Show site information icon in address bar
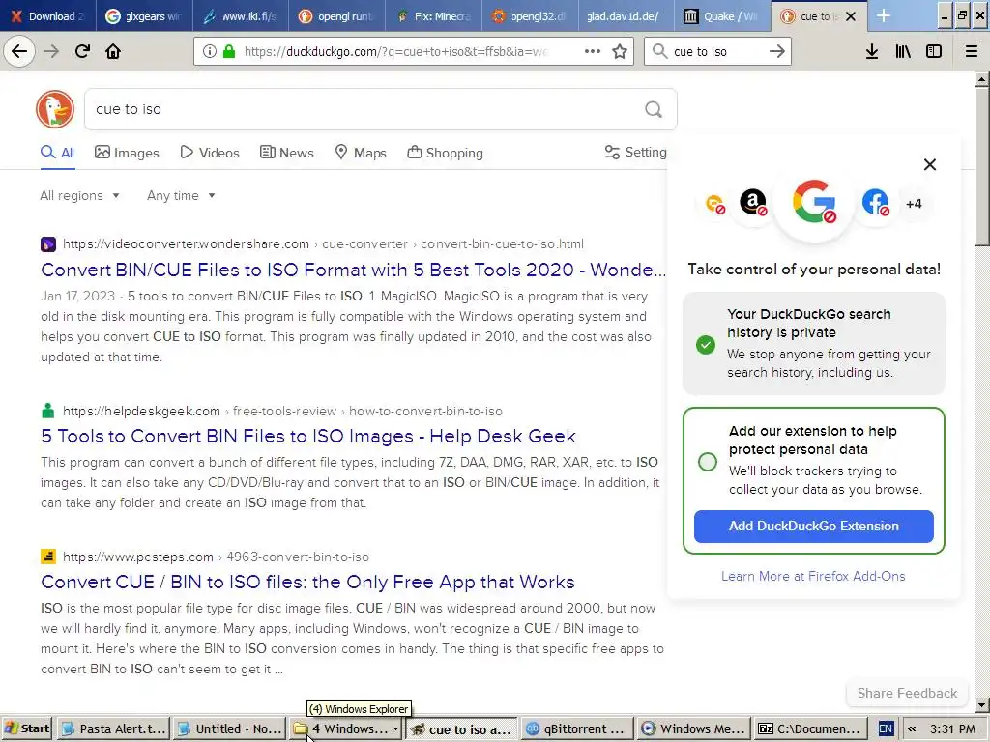Image resolution: width=990 pixels, height=742 pixels. coord(210,51)
